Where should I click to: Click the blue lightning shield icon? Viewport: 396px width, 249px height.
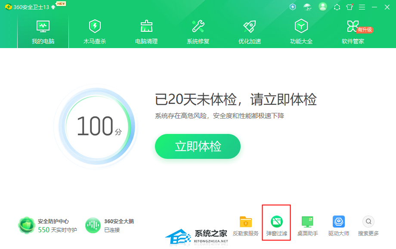pos(293,7)
